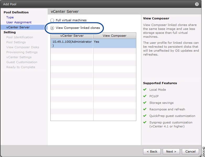The width and height of the screenshot is (205, 157).
Task: Click Provisioning Settings step
Action: point(22,52)
